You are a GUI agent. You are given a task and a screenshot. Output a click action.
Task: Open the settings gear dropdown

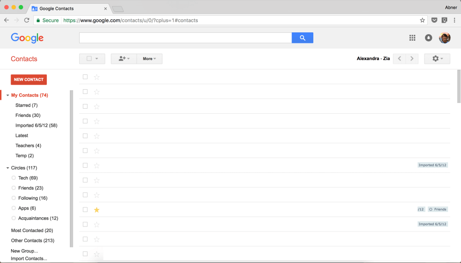[x=437, y=59]
